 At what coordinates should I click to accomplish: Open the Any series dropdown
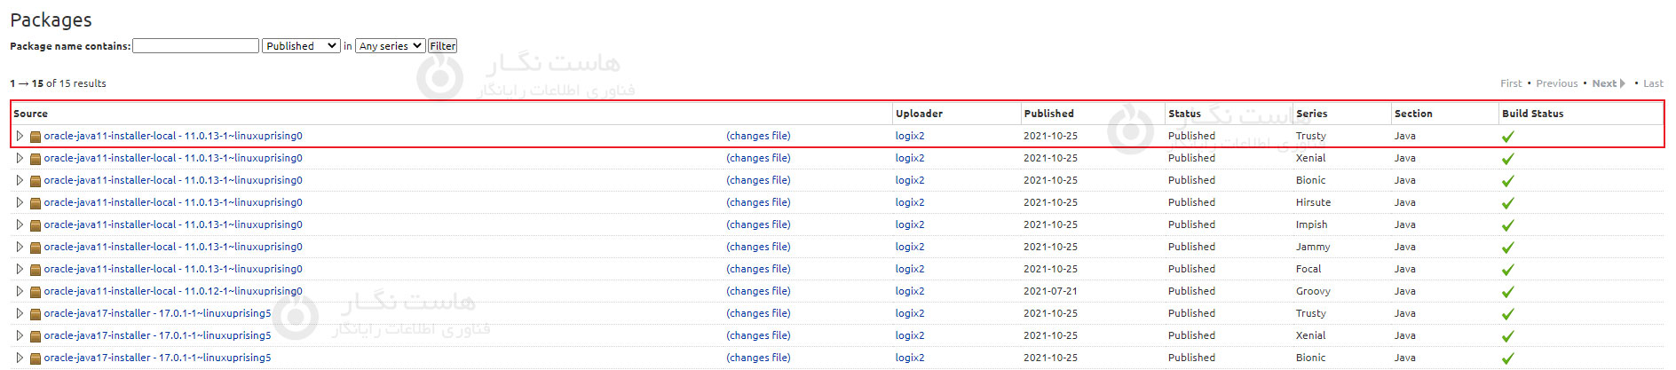coord(390,46)
